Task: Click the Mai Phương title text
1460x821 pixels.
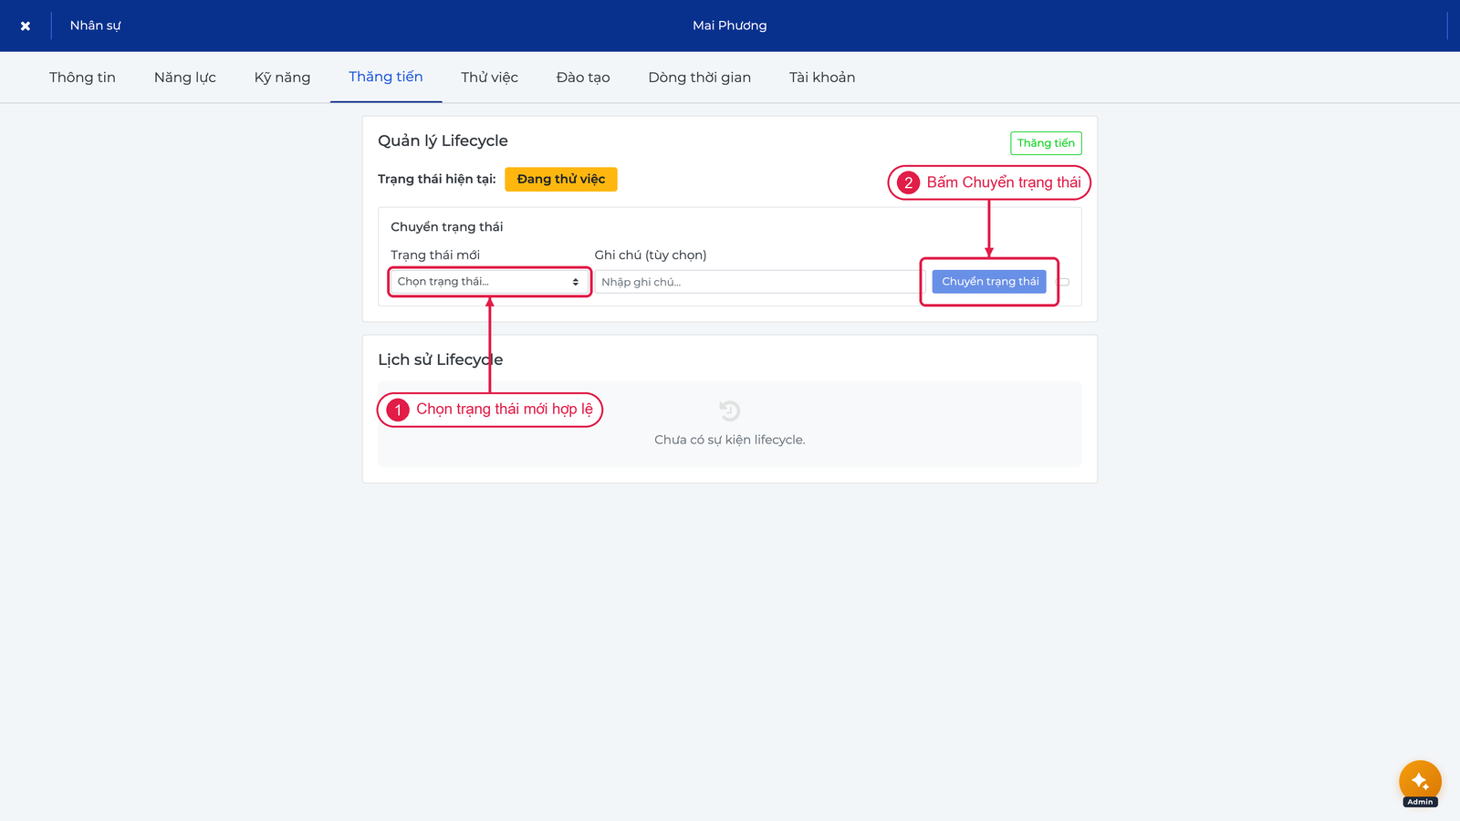Action: click(730, 26)
